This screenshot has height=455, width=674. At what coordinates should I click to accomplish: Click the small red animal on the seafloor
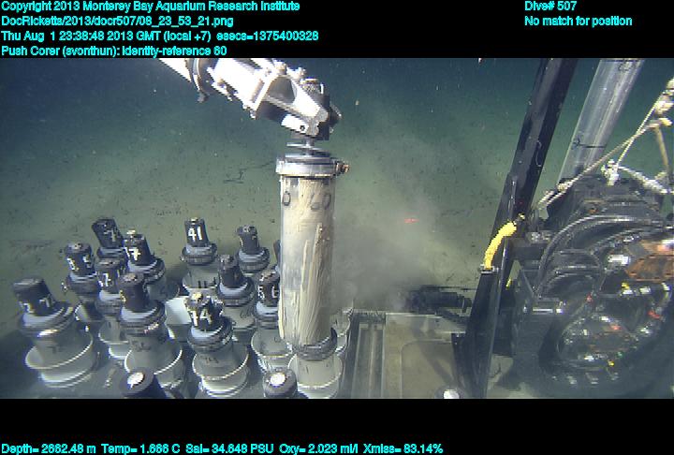[409, 221]
